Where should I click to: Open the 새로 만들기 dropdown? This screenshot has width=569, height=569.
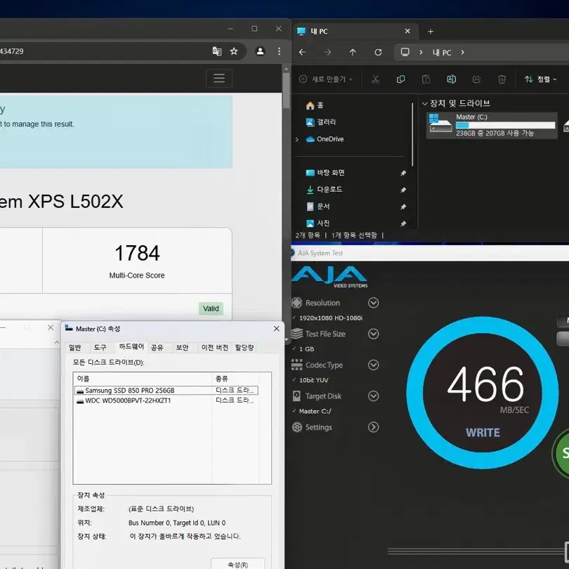[x=326, y=79]
